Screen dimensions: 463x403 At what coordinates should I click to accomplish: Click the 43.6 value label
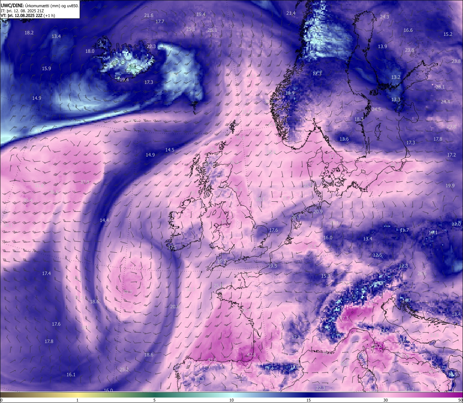(212, 360)
